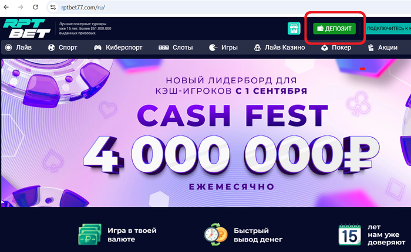Open the Игры section
Image resolution: width=411 pixels, height=252 pixels.
223,47
